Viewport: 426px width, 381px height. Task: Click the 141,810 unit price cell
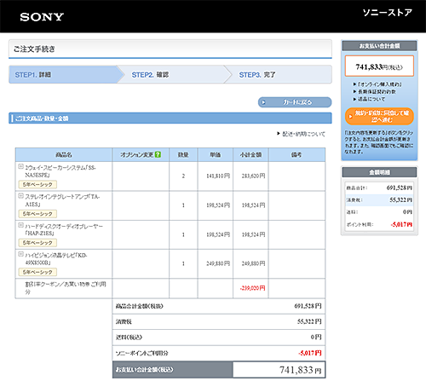(x=216, y=176)
